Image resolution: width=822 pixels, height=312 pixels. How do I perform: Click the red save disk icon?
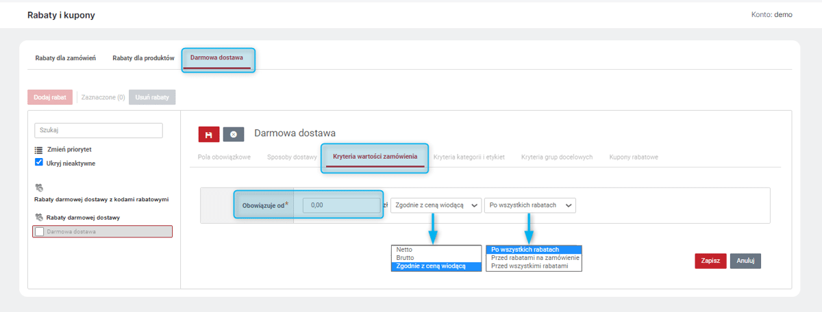pos(209,134)
